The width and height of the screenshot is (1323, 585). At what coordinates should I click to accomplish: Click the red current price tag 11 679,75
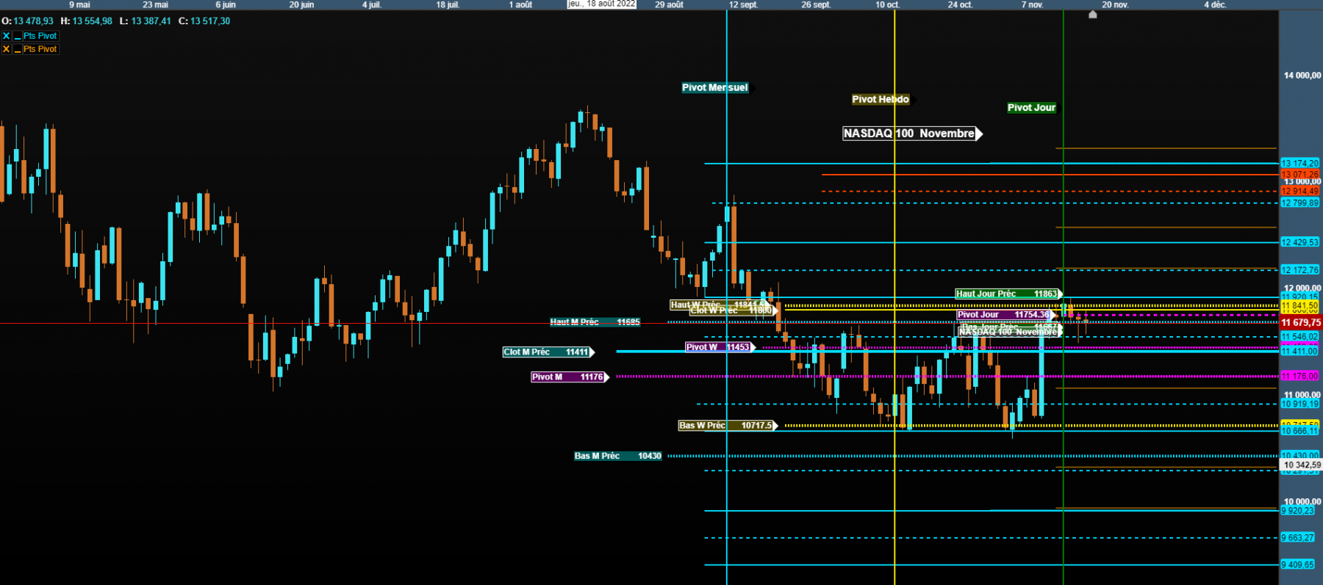pos(1301,323)
